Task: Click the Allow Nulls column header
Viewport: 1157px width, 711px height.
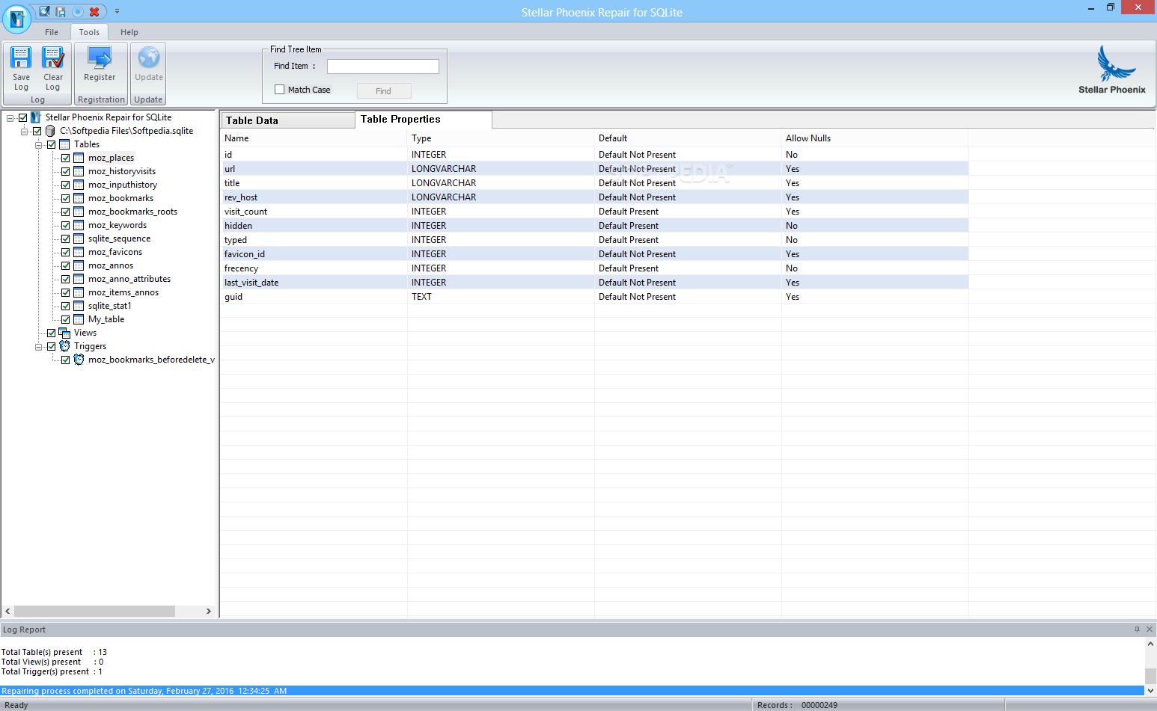Action: (875, 138)
